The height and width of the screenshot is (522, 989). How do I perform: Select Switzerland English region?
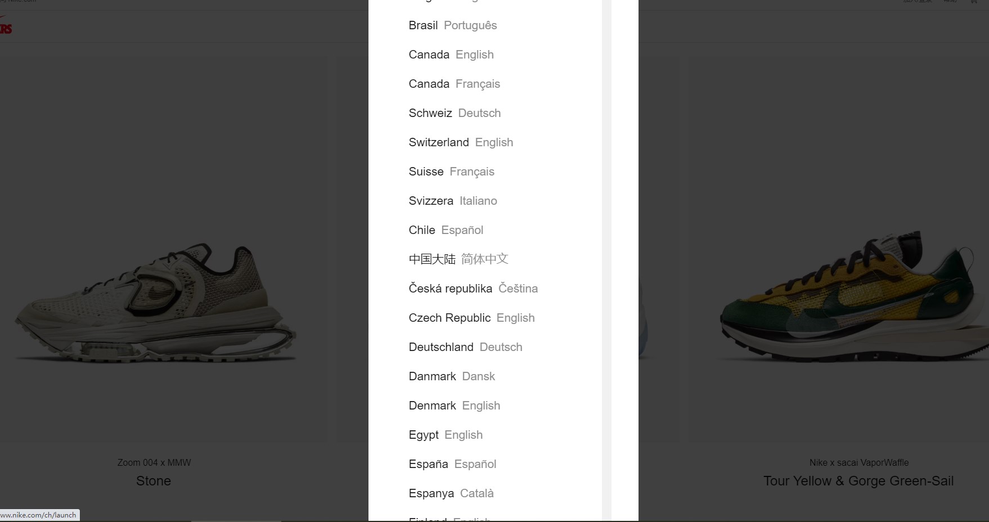click(461, 142)
